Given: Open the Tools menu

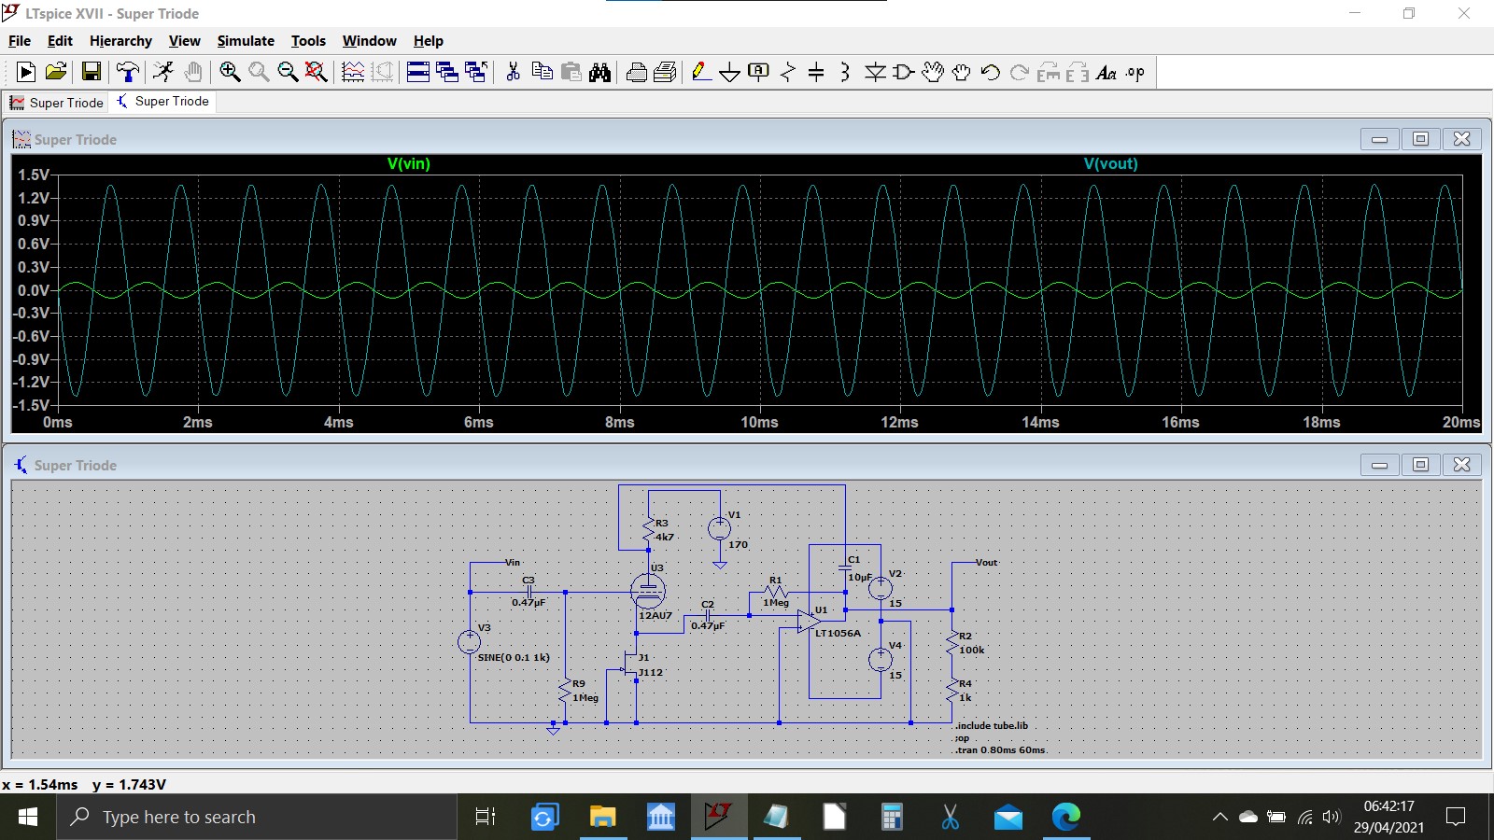Looking at the screenshot, I should coord(308,41).
